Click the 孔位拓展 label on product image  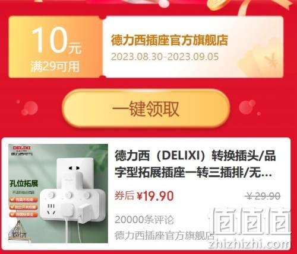(x=24, y=184)
